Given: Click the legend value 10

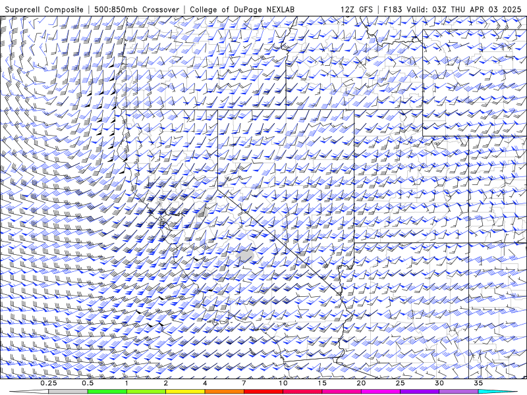Looking at the screenshot, I should [x=283, y=383].
